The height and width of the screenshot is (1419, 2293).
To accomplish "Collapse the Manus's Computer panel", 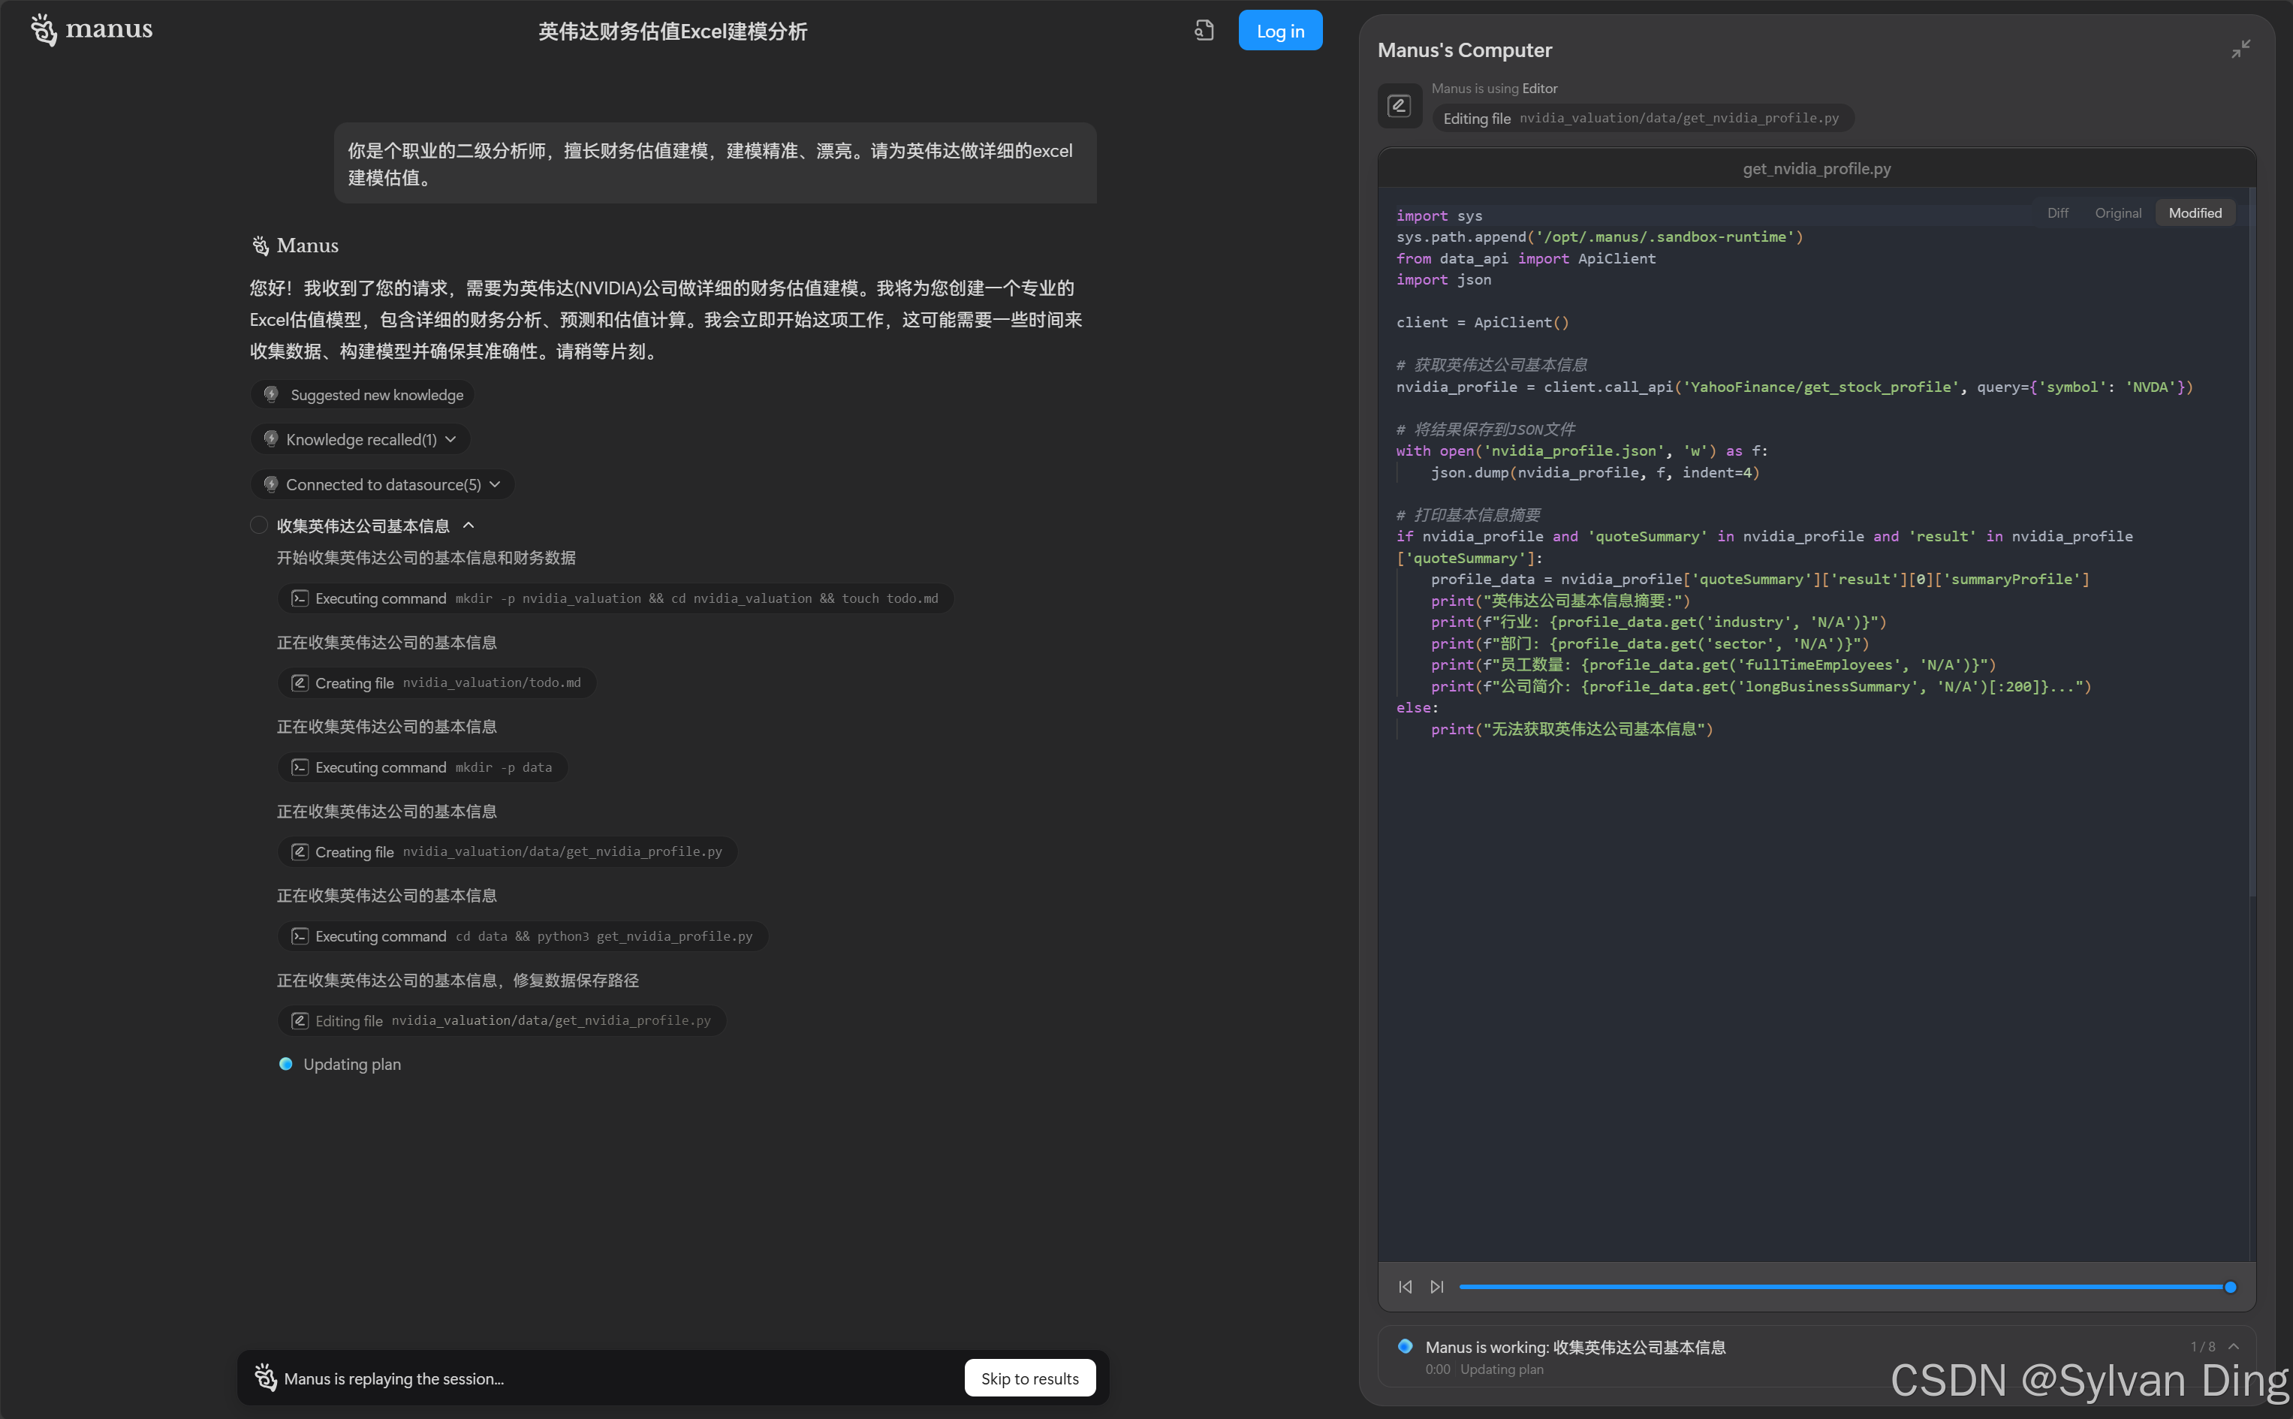I will (2240, 49).
